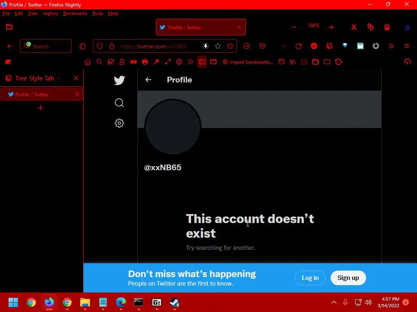417x312 pixels.
Task: Open history with the clock icon
Action: click(246, 46)
